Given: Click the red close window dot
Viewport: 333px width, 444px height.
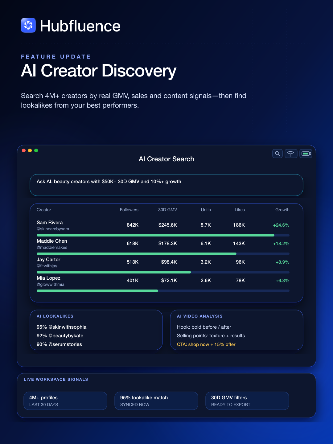Looking at the screenshot, I should [x=24, y=150].
